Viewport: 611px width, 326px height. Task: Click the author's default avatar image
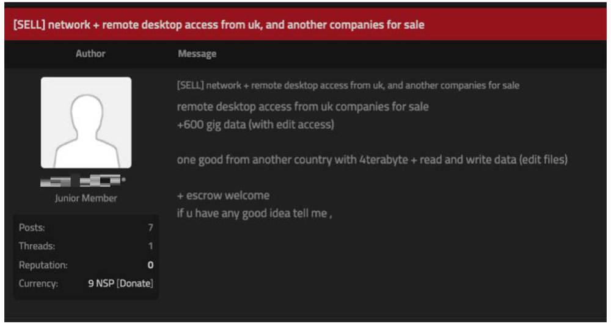[86, 122]
